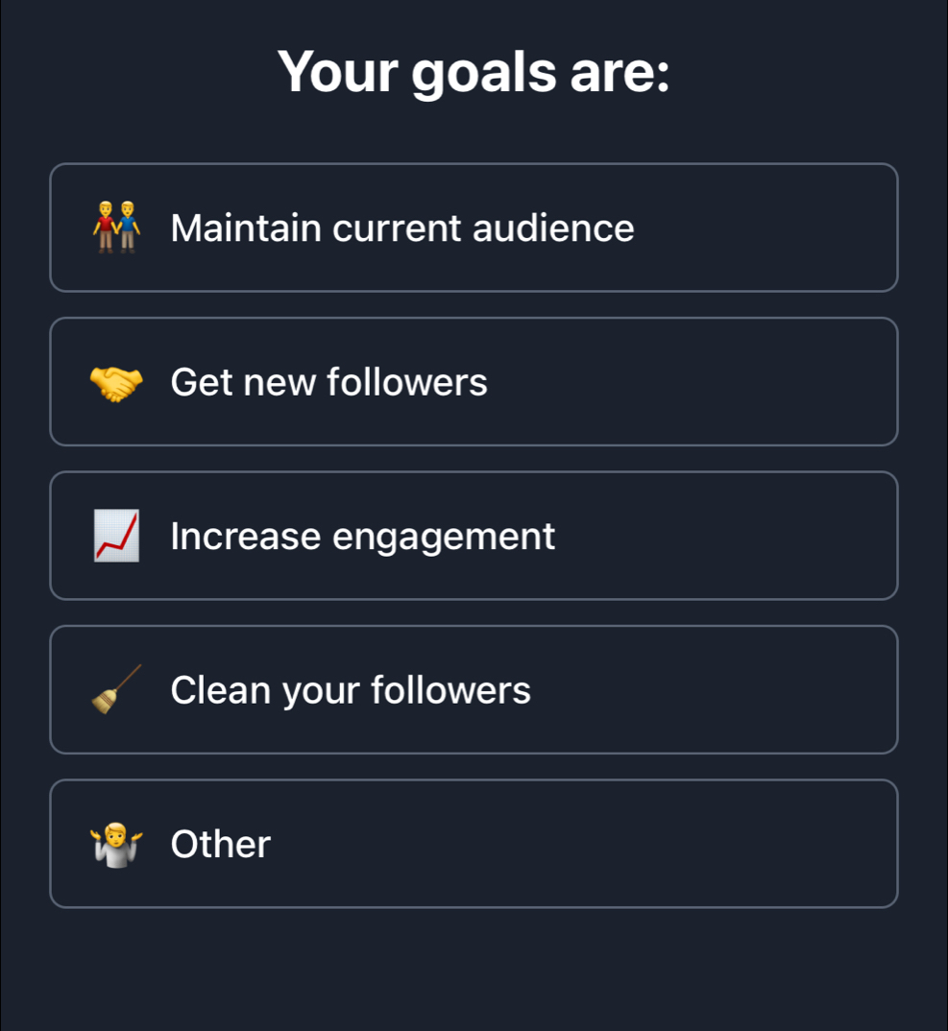Click the handshake emoji icon

click(116, 382)
